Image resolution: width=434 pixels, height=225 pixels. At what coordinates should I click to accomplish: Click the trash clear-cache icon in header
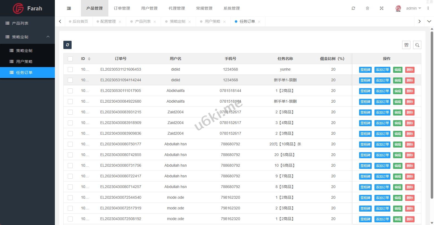click(x=367, y=8)
